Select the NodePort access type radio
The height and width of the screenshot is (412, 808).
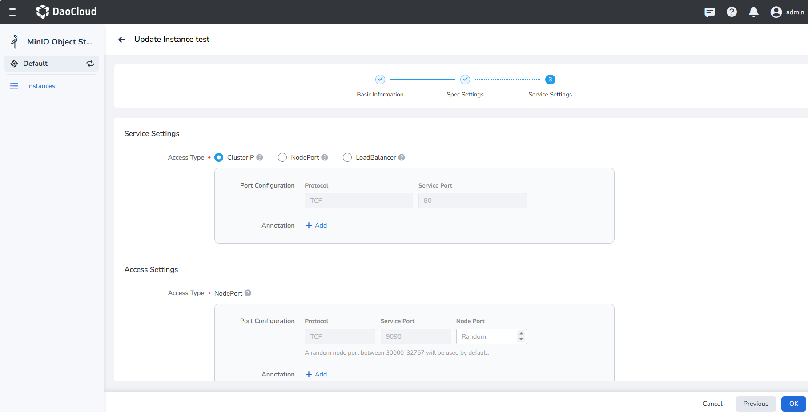click(282, 157)
